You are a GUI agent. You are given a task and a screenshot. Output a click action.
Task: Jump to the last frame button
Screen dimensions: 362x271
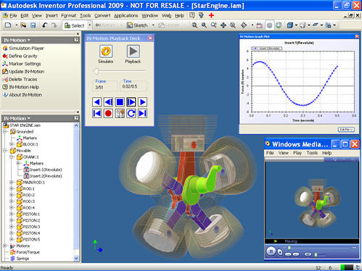(143, 113)
